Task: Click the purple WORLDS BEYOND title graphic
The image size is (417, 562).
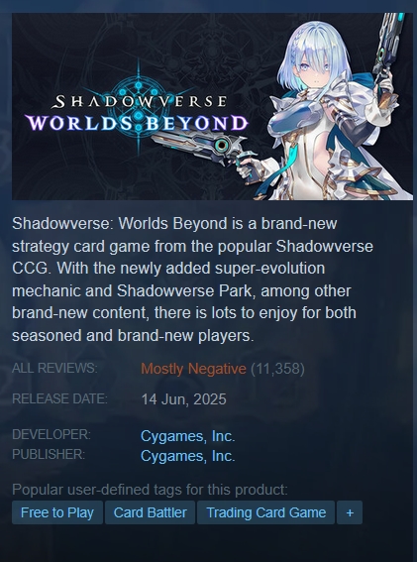Action: click(137, 123)
